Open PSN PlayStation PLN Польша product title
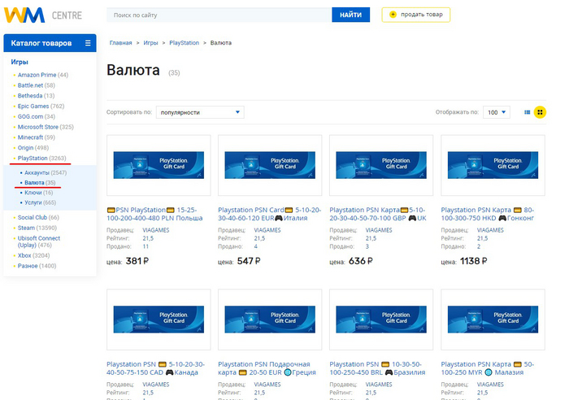 (154, 214)
